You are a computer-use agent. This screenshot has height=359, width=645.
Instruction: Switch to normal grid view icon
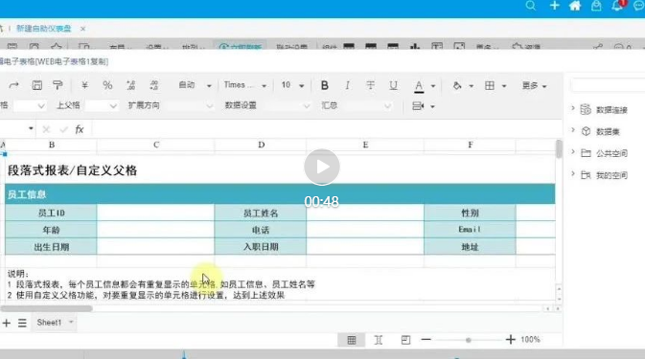click(x=352, y=340)
